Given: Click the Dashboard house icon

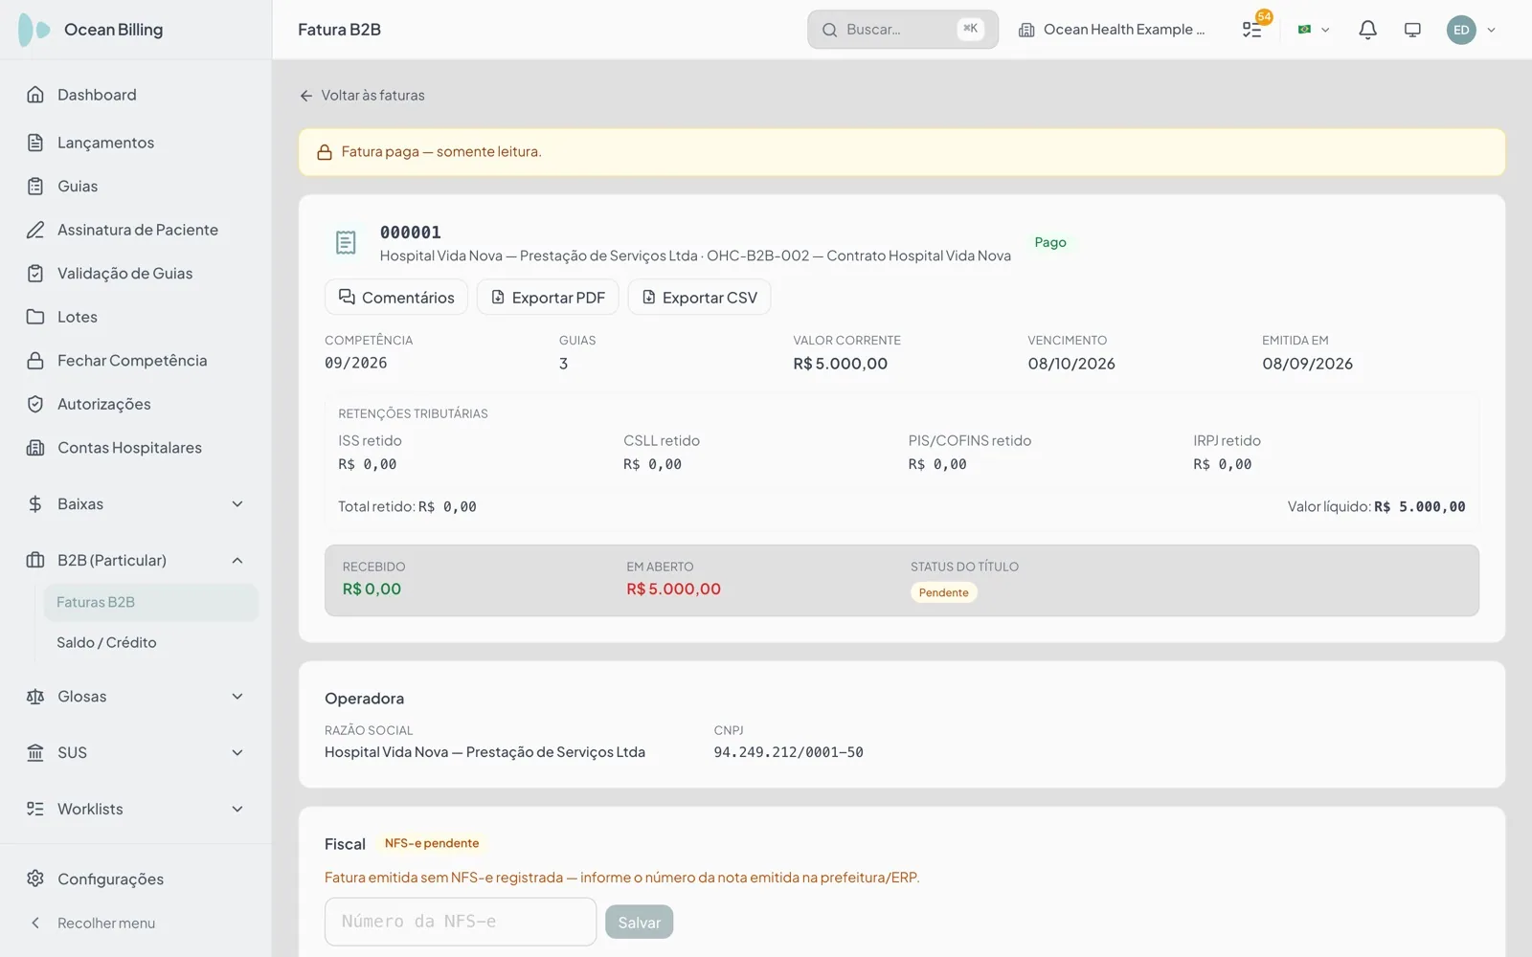Looking at the screenshot, I should tap(35, 95).
